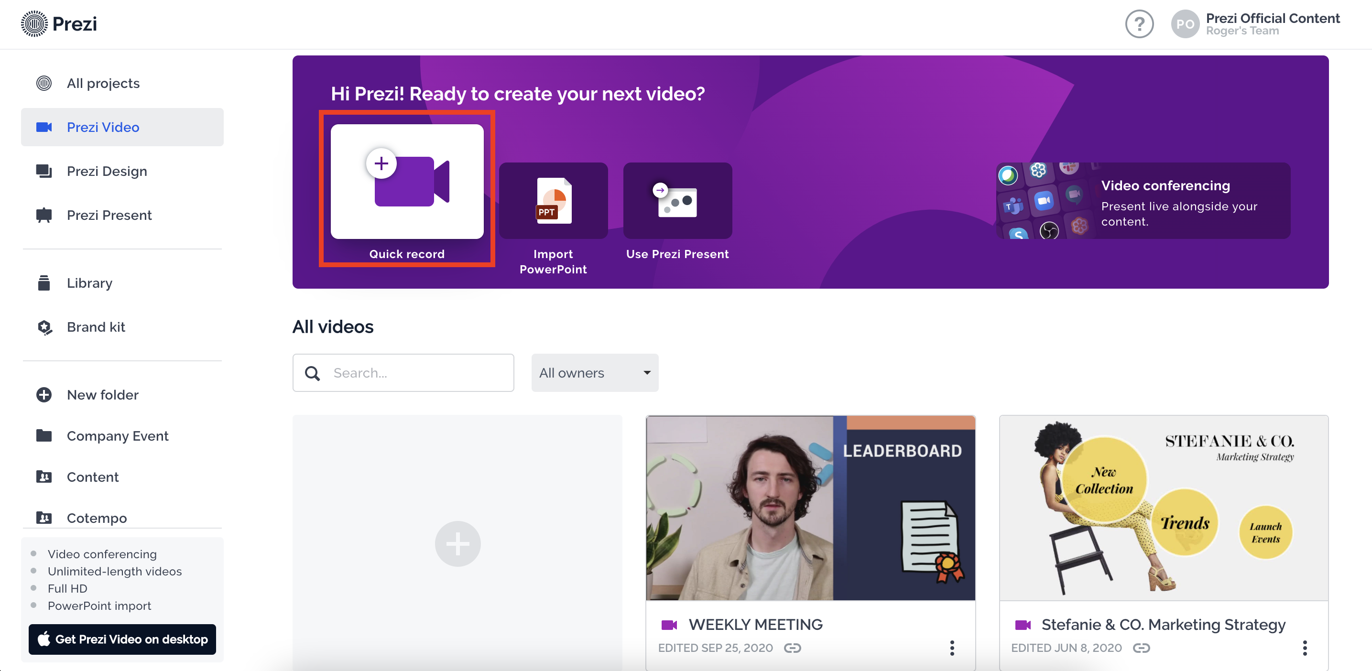Click the Quick record camera icon

(x=407, y=181)
